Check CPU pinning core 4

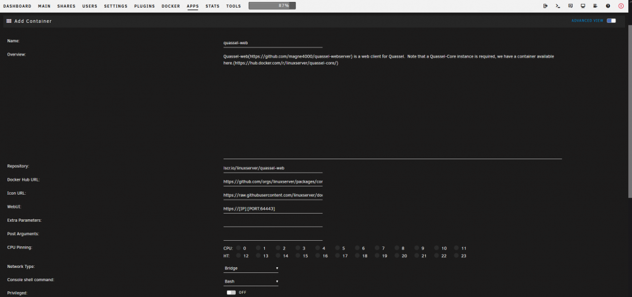[x=318, y=248]
